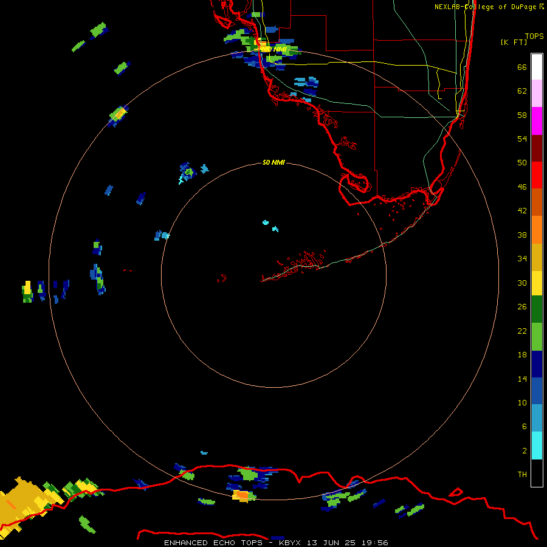
Task: Click the light pink legend swatch
Action: point(537,93)
